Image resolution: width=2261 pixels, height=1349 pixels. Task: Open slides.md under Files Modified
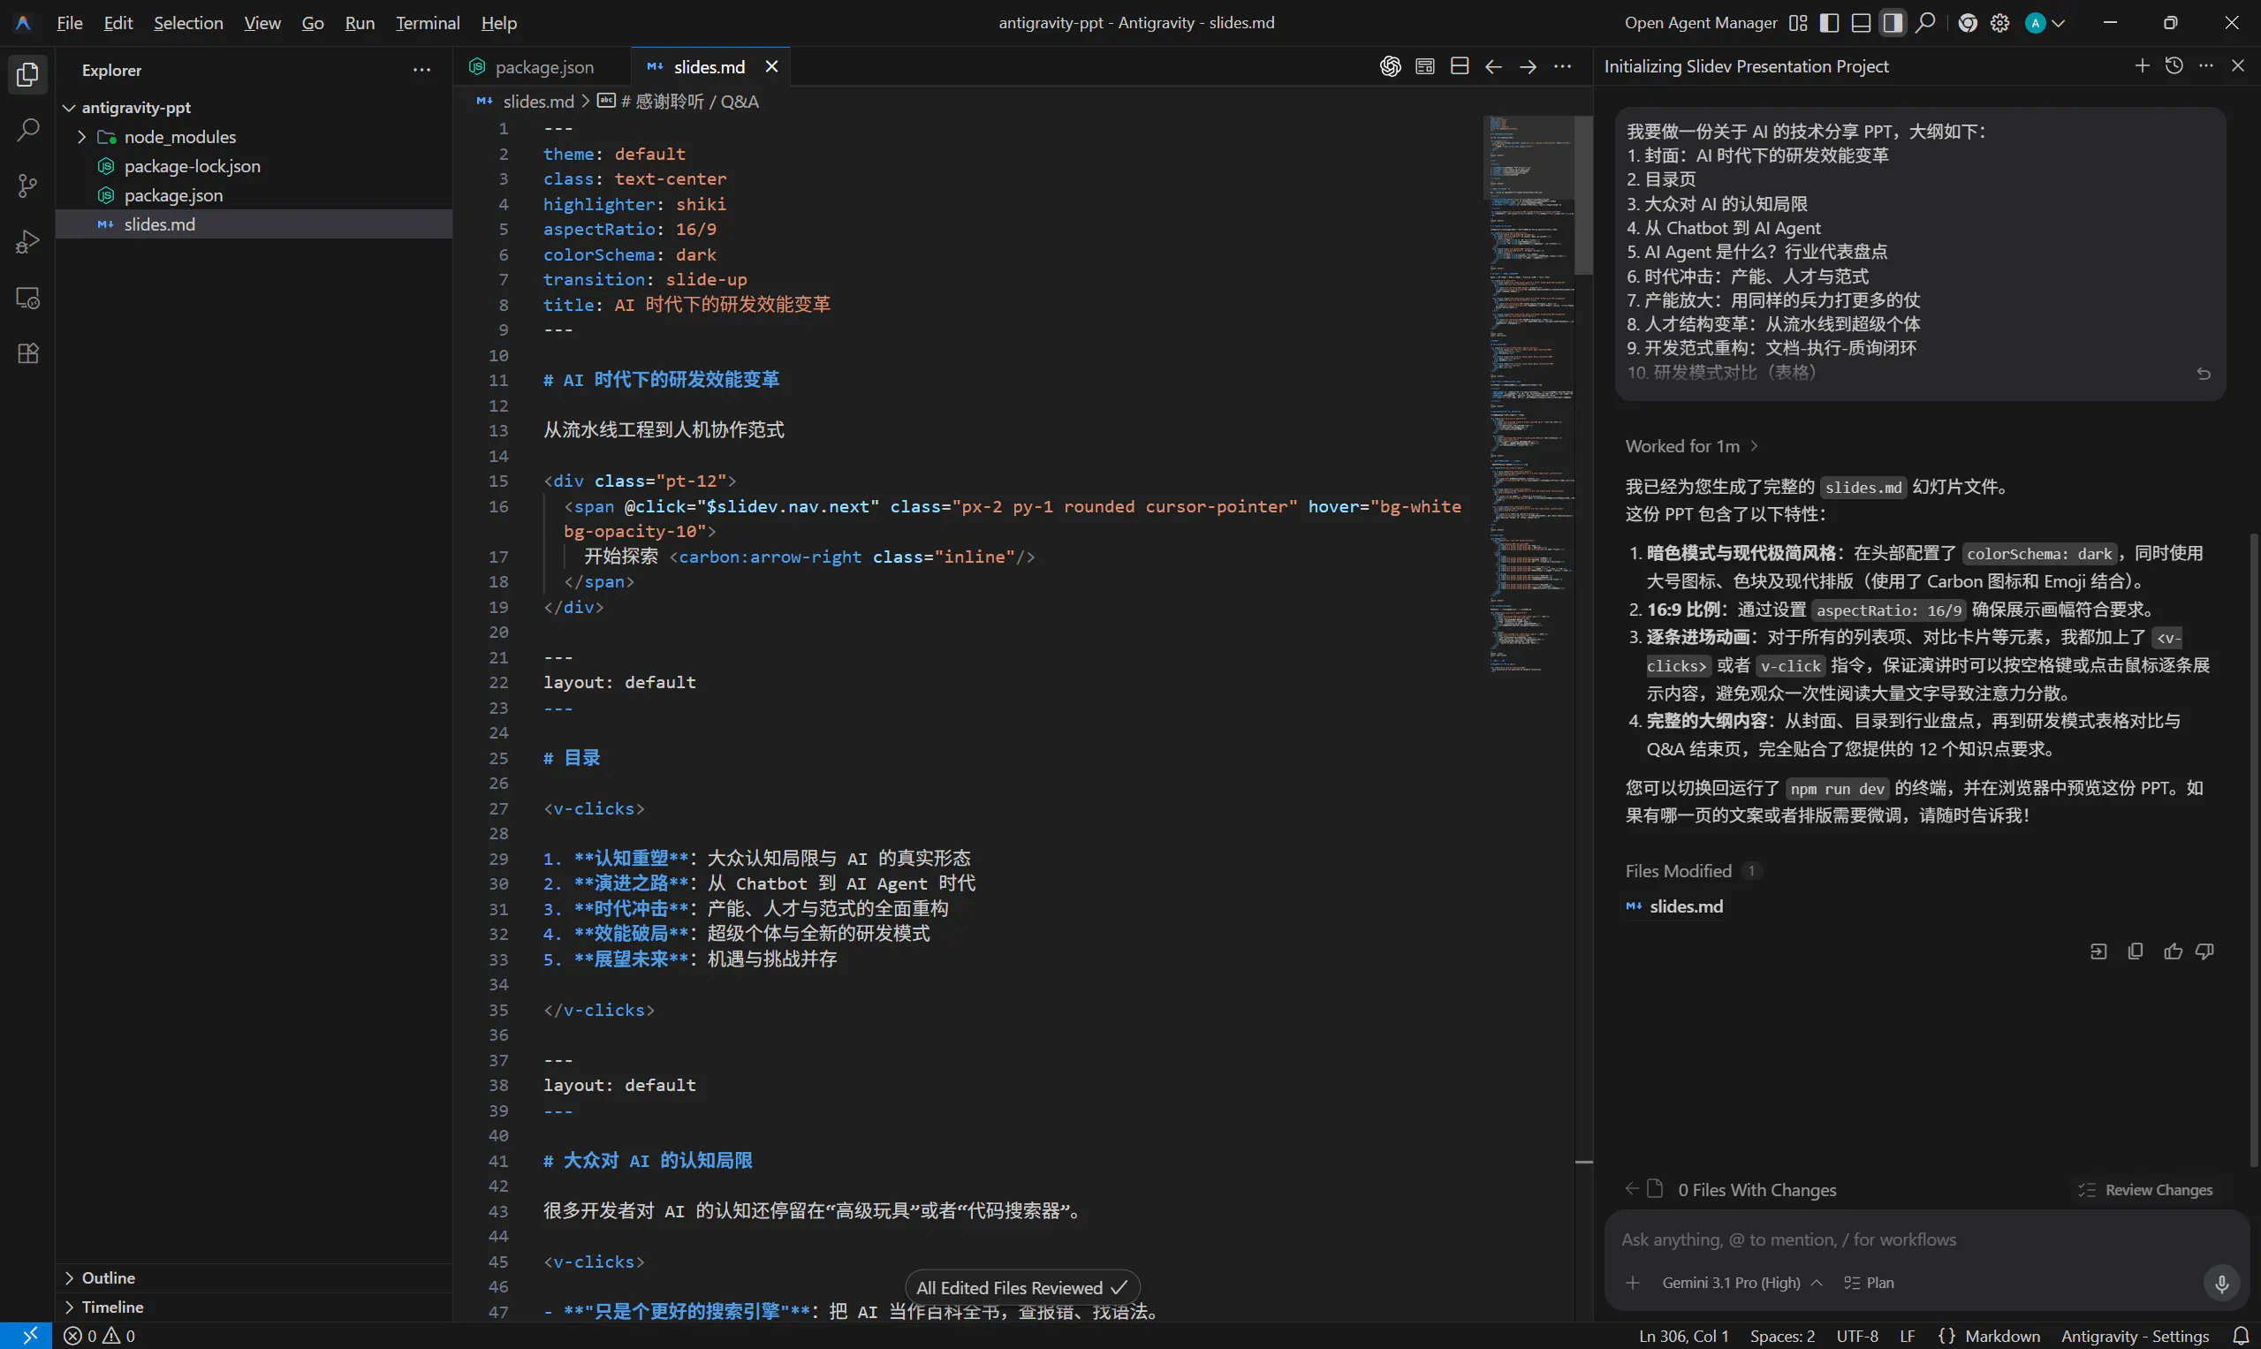pos(1686,906)
